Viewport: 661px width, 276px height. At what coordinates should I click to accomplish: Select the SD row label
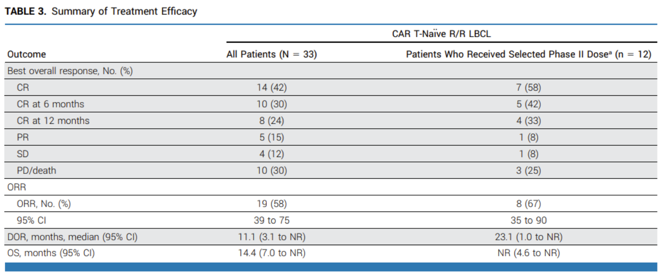click(23, 154)
